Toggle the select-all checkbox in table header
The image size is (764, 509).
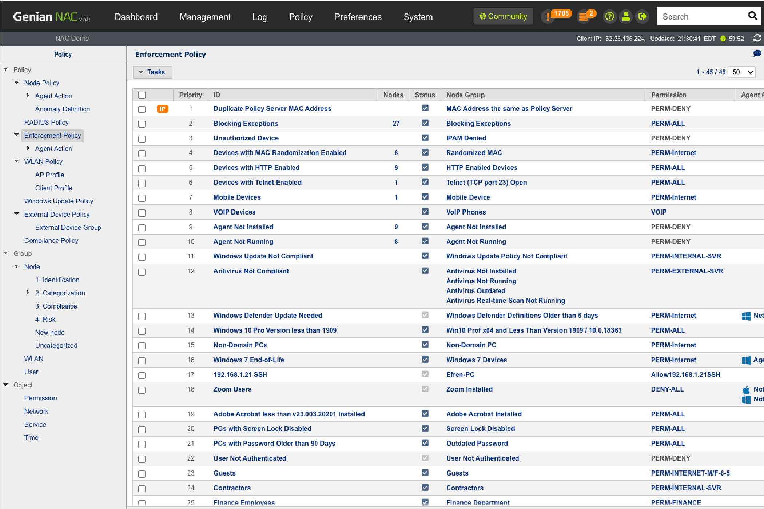pos(142,95)
